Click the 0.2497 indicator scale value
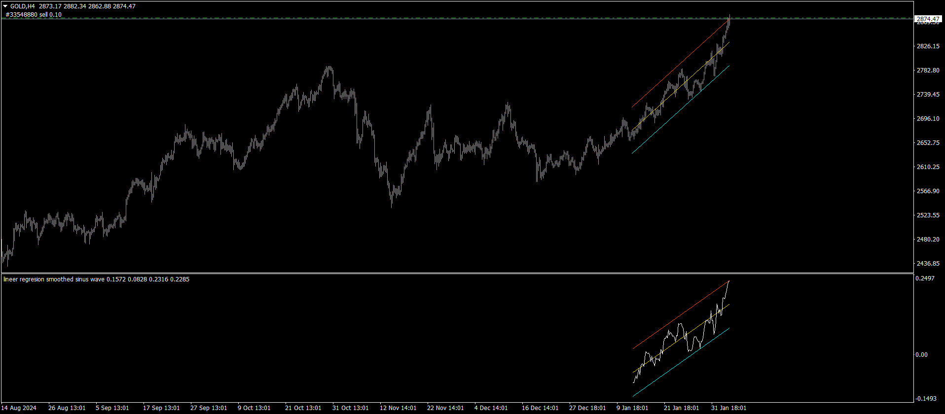The height and width of the screenshot is (414, 945). (925, 278)
